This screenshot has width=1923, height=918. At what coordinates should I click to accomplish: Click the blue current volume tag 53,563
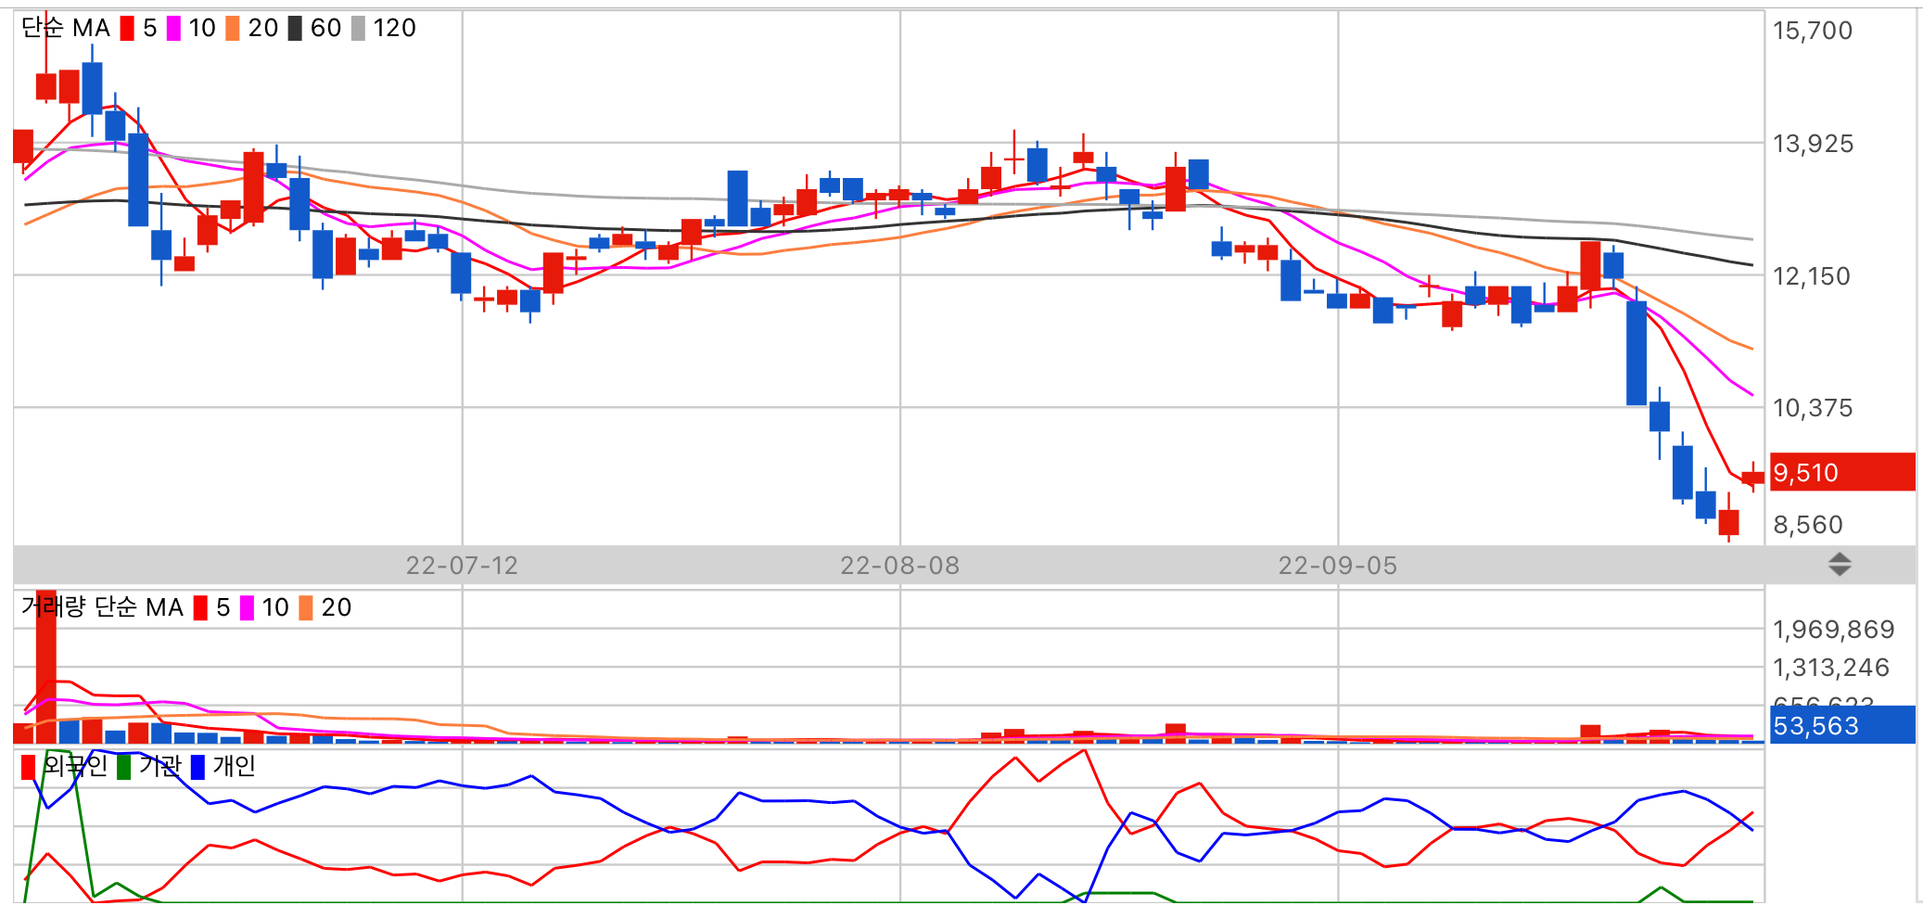point(1842,725)
